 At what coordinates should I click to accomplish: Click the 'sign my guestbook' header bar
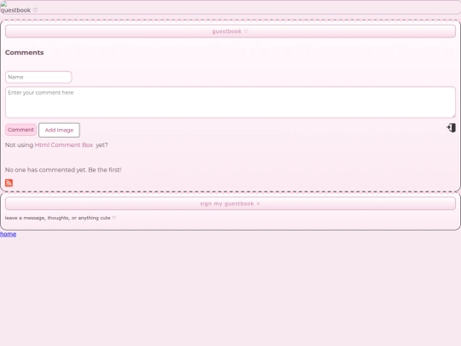point(230,203)
